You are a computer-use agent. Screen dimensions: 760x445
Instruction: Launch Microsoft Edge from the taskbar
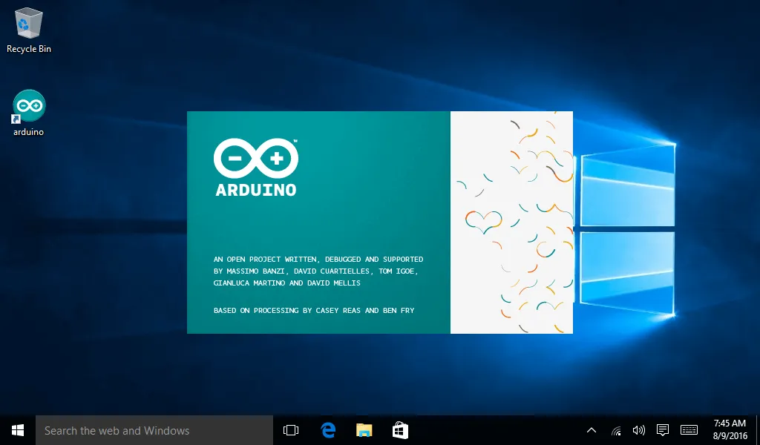327,430
